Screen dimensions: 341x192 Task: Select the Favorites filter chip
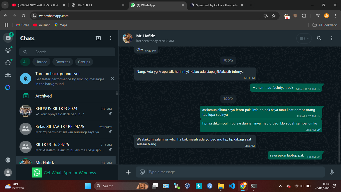point(63,62)
